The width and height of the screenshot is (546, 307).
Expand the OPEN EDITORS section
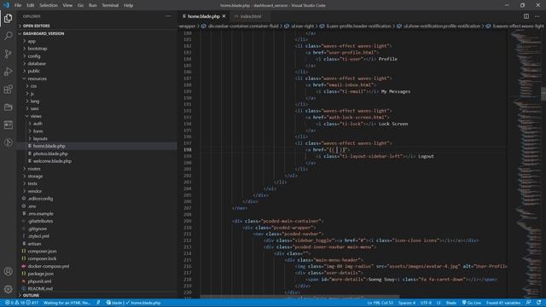[x=36, y=26]
